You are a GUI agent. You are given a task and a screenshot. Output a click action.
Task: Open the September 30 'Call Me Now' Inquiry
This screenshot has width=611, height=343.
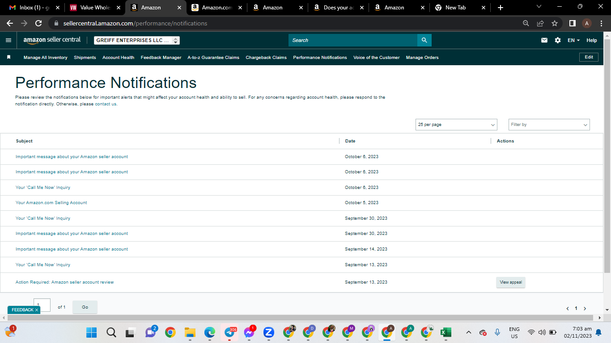pyautogui.click(x=43, y=218)
